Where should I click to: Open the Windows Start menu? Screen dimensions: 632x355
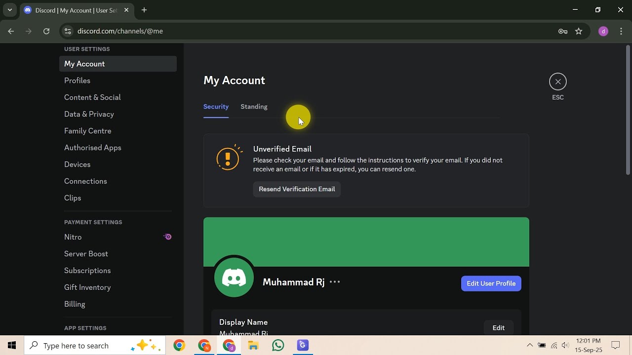coord(12,346)
